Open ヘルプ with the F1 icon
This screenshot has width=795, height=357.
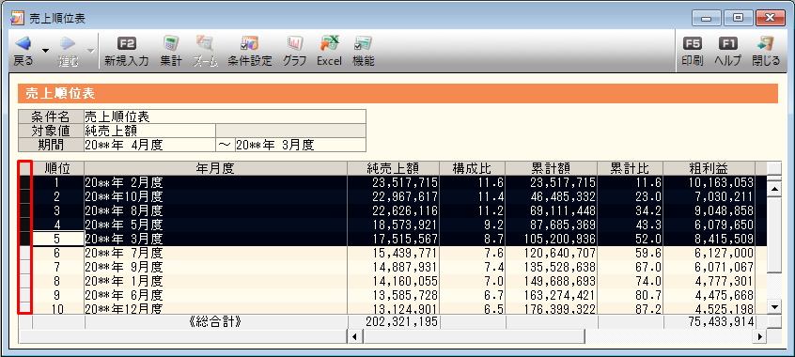pyautogui.click(x=727, y=43)
